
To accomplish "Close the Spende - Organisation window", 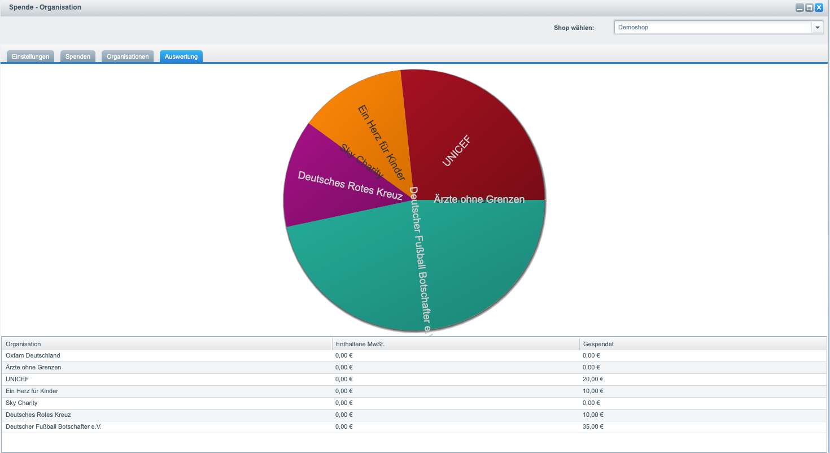I will [x=818, y=8].
